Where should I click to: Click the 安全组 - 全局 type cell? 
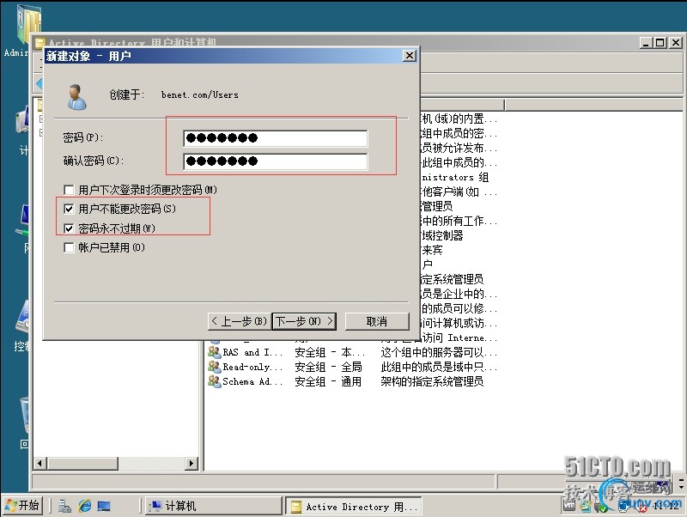[x=328, y=367]
